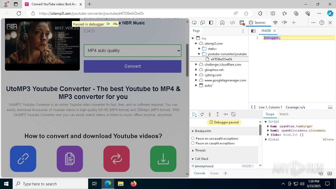Toggle device emulation icon in DevTools
Screen dimensions: 336x189
pos(203,23)
